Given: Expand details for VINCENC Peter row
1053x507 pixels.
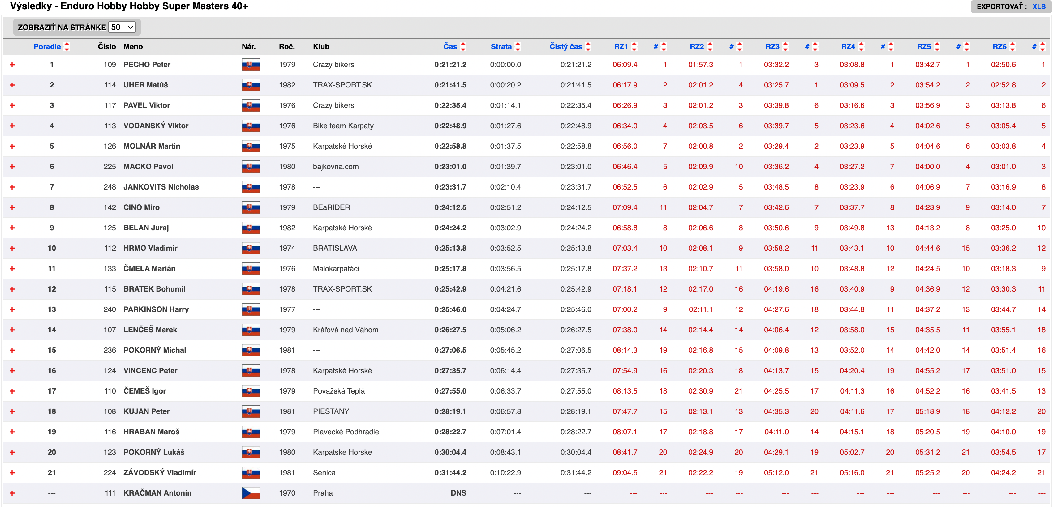Looking at the screenshot, I should [x=12, y=371].
